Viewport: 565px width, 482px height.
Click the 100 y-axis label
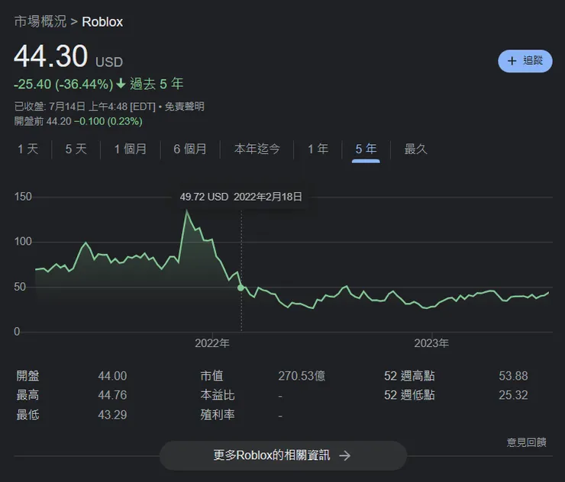[x=23, y=242]
